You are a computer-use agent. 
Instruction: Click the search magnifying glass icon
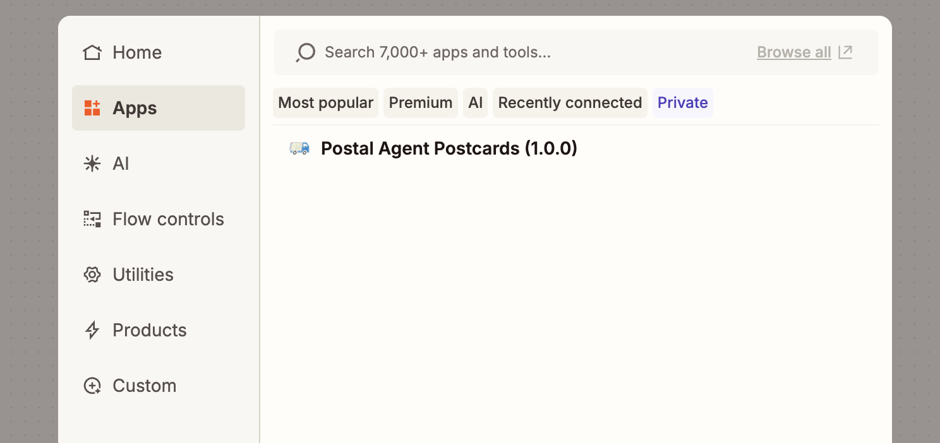(306, 52)
